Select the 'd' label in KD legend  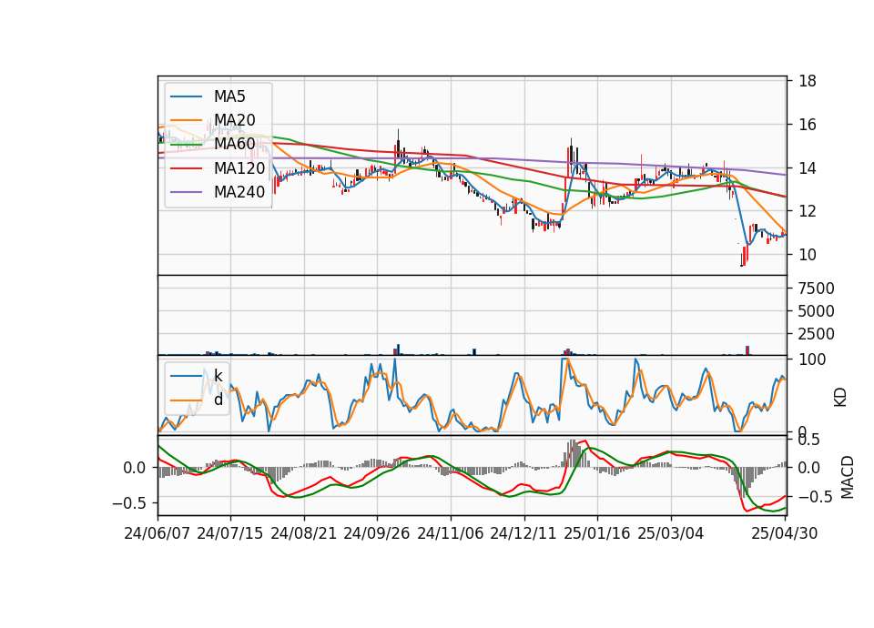tap(218, 399)
